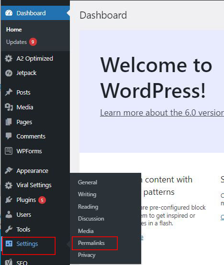Viewport: 224px width, 265px height.
Task: Click the Media library icon in sidebar
Action: point(9,107)
